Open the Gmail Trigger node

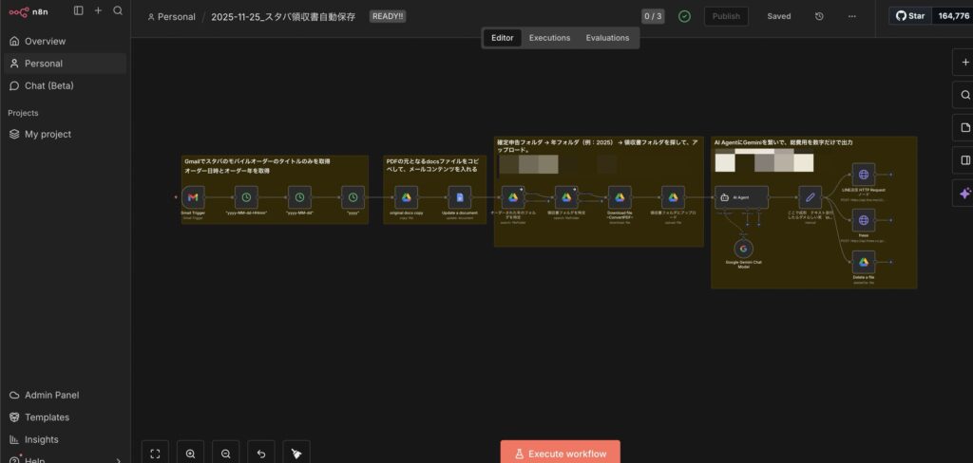click(x=193, y=197)
